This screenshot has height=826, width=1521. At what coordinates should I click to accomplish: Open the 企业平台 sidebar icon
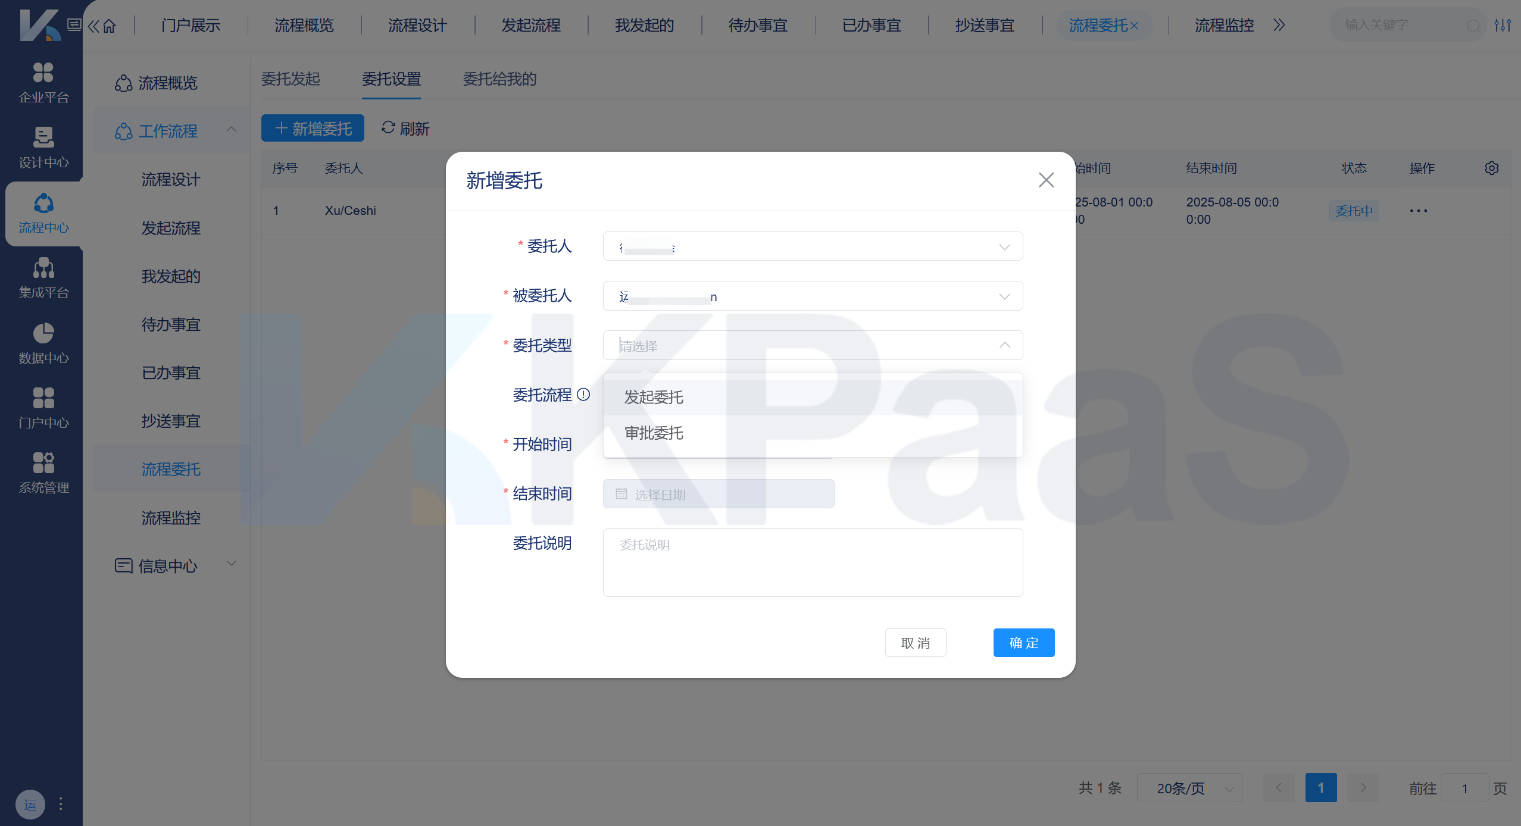click(43, 73)
